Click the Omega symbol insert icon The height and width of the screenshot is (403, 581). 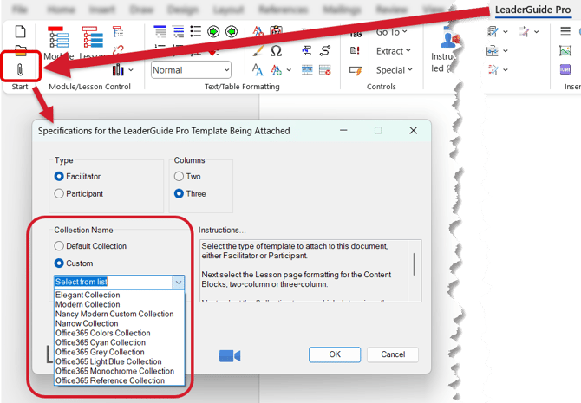click(276, 50)
